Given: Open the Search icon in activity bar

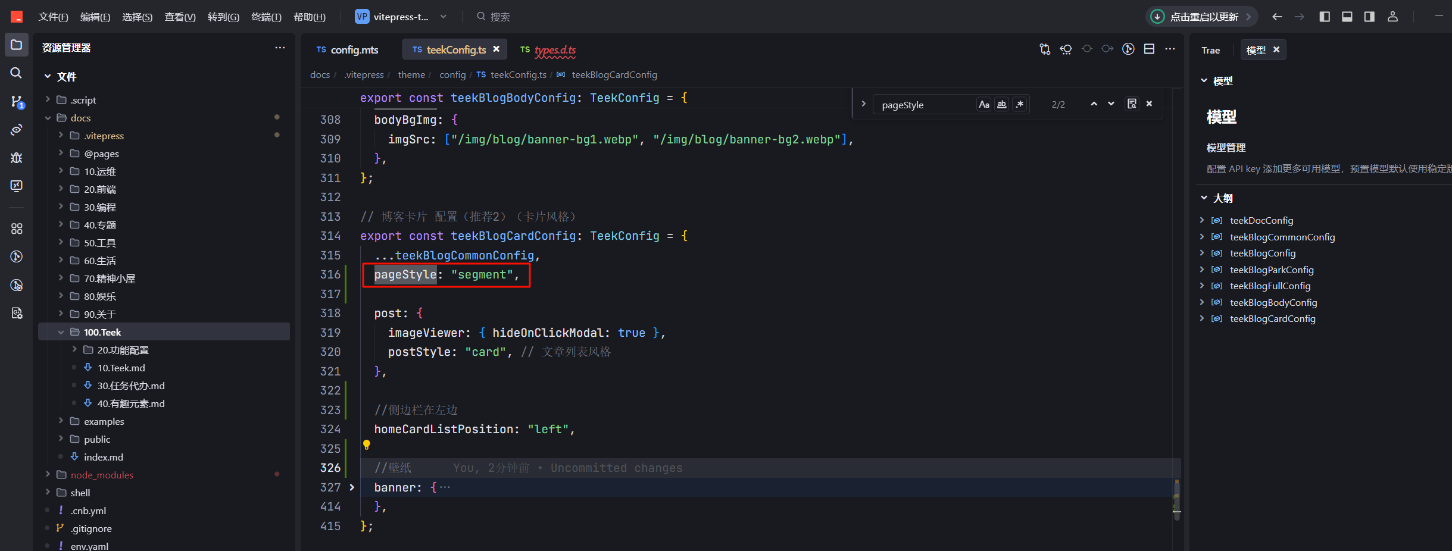Looking at the screenshot, I should (x=16, y=73).
